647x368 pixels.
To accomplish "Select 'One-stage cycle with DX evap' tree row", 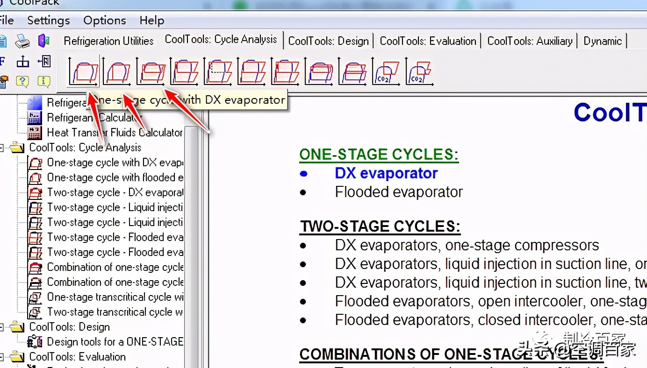I will point(106,163).
